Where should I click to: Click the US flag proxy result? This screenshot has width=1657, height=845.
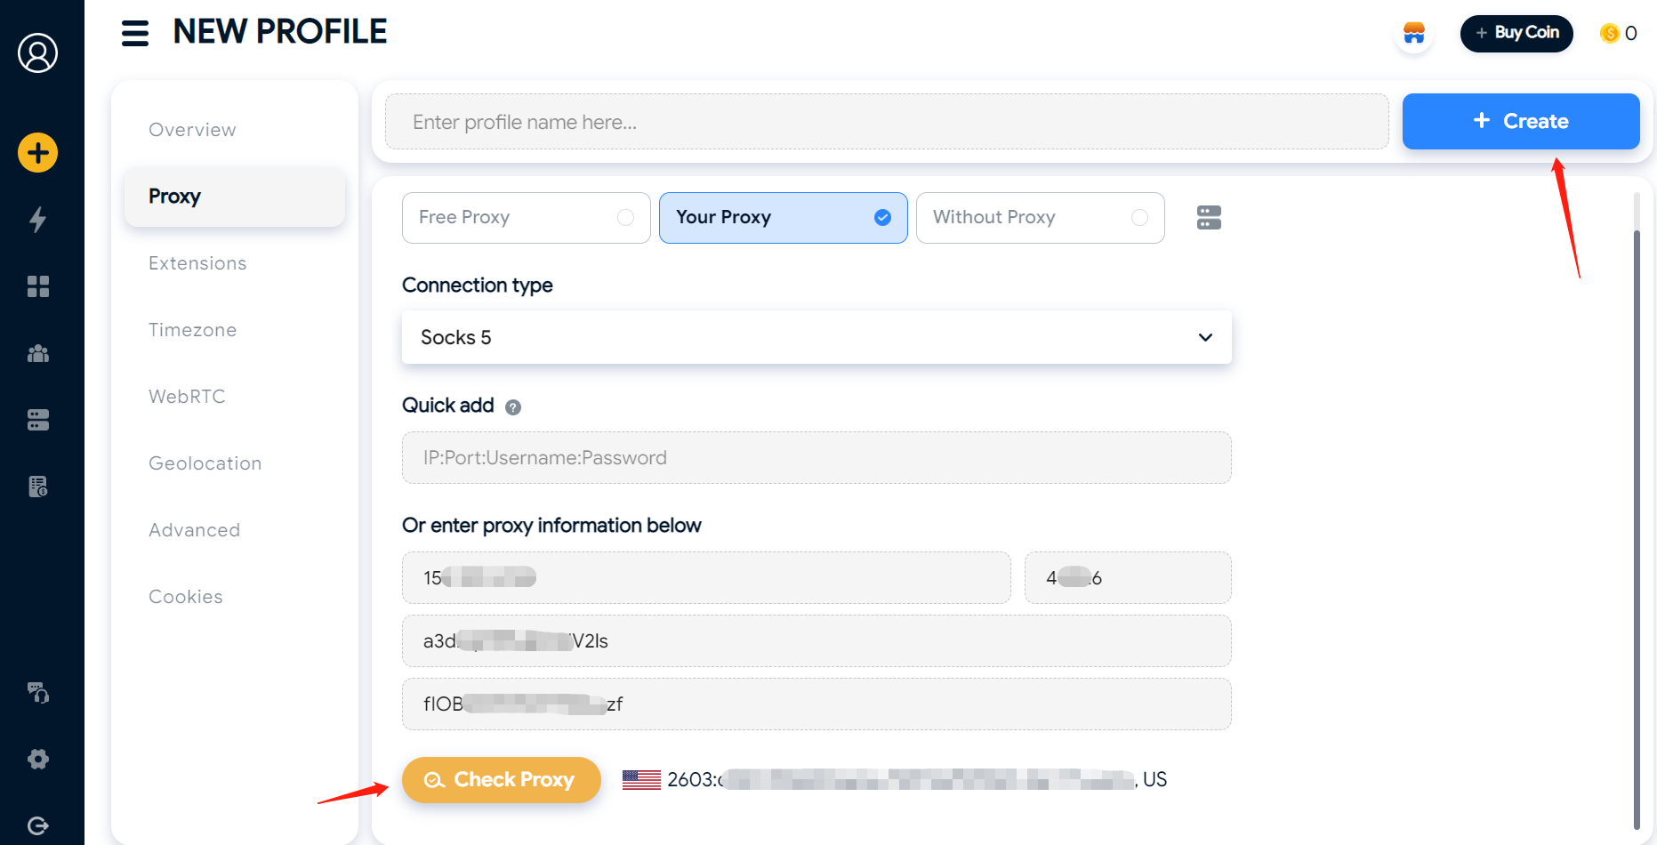[x=641, y=780]
